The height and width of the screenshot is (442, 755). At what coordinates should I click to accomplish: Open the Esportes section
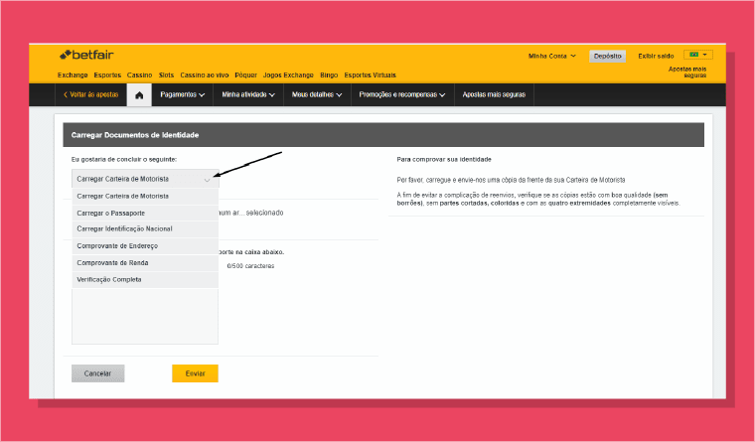coord(107,75)
